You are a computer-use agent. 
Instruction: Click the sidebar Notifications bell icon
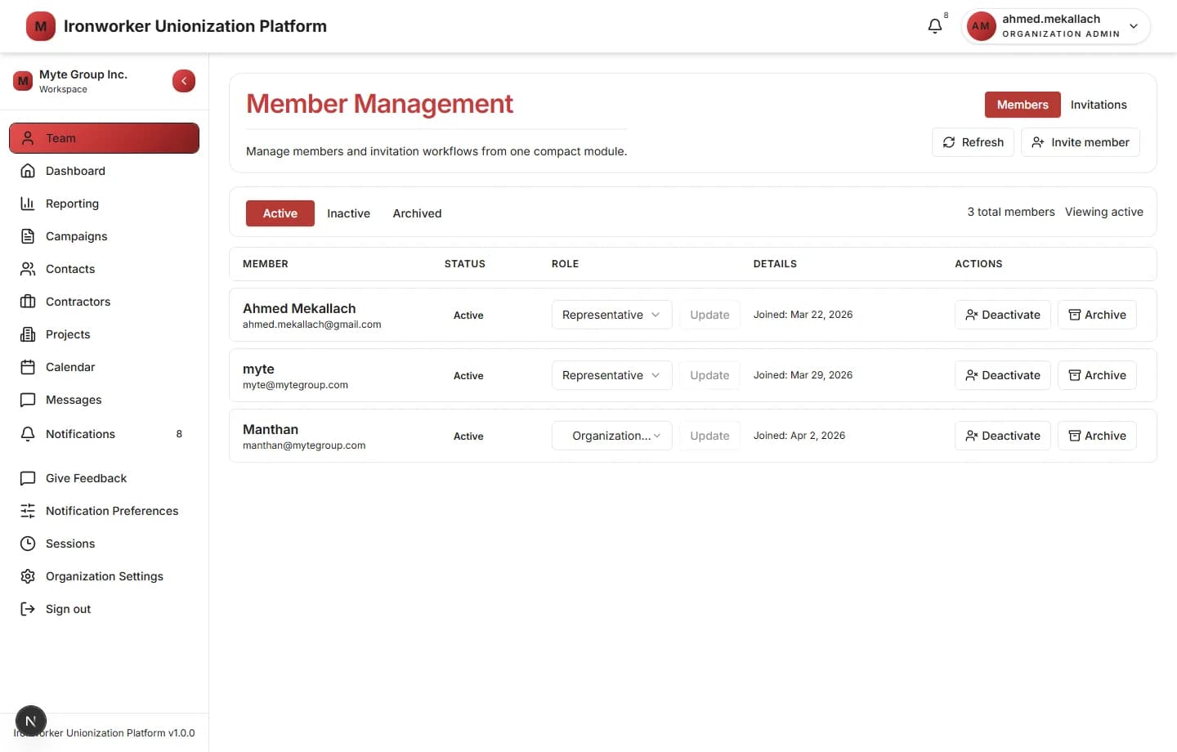tap(28, 434)
